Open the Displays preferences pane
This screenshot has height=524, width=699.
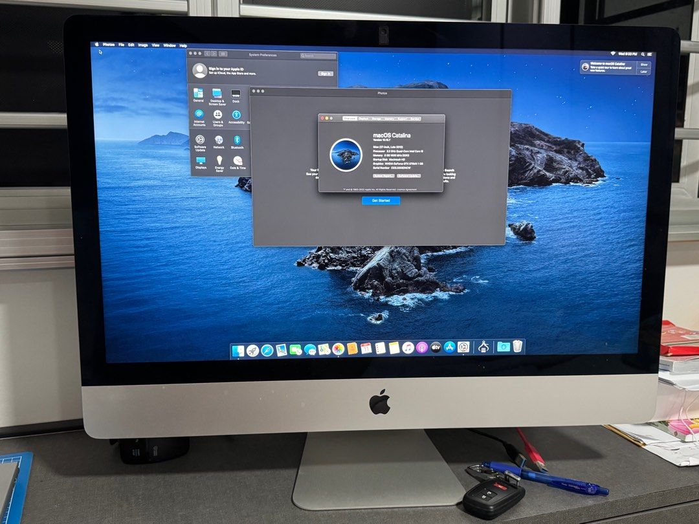coord(201,161)
